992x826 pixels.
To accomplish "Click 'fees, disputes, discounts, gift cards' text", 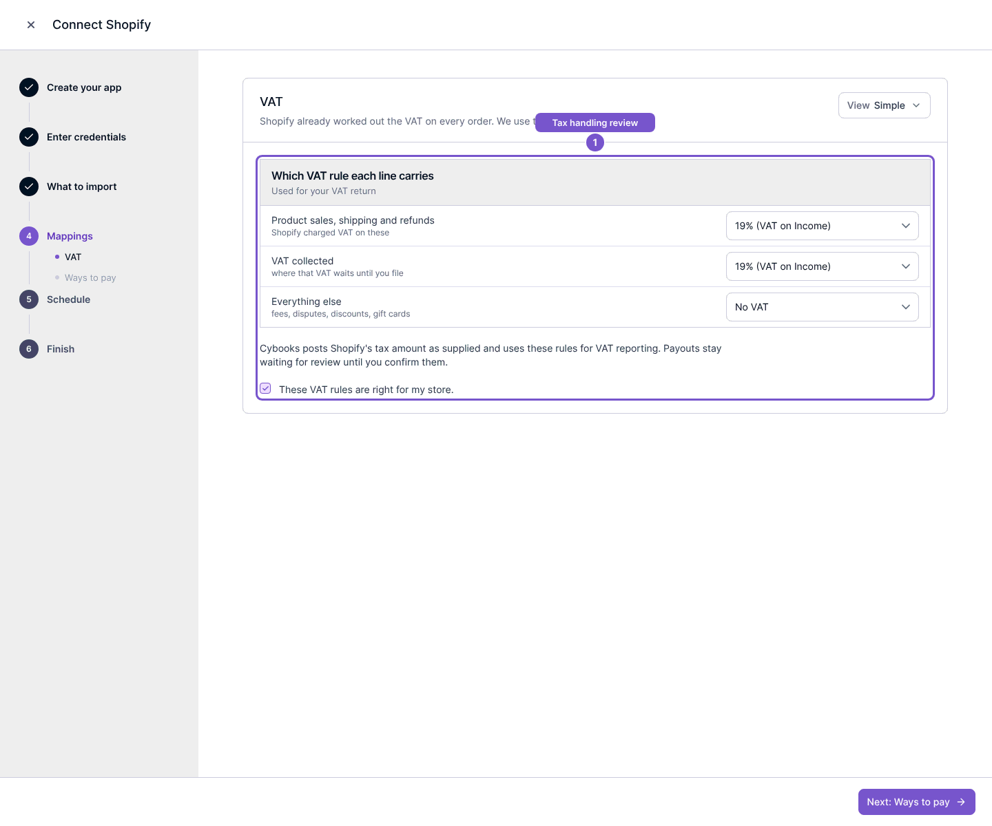I will pos(340,314).
